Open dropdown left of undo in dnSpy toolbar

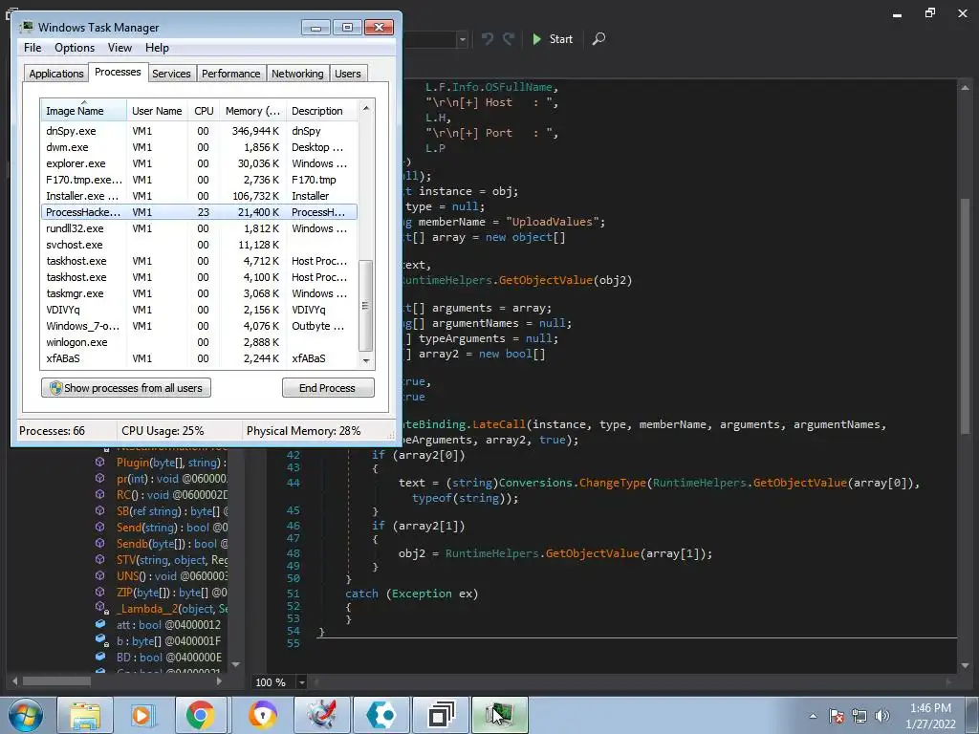click(462, 39)
